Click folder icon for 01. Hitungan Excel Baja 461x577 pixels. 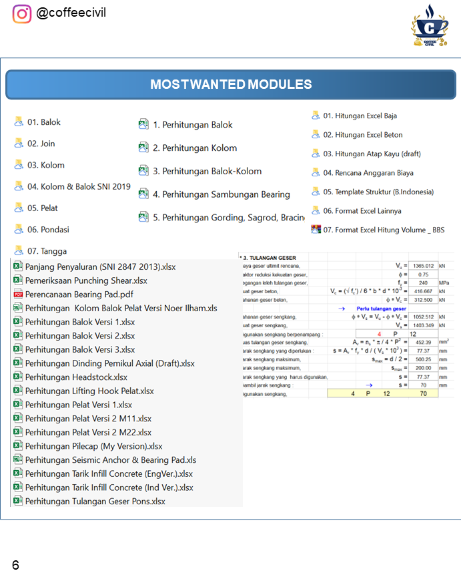pos(316,116)
